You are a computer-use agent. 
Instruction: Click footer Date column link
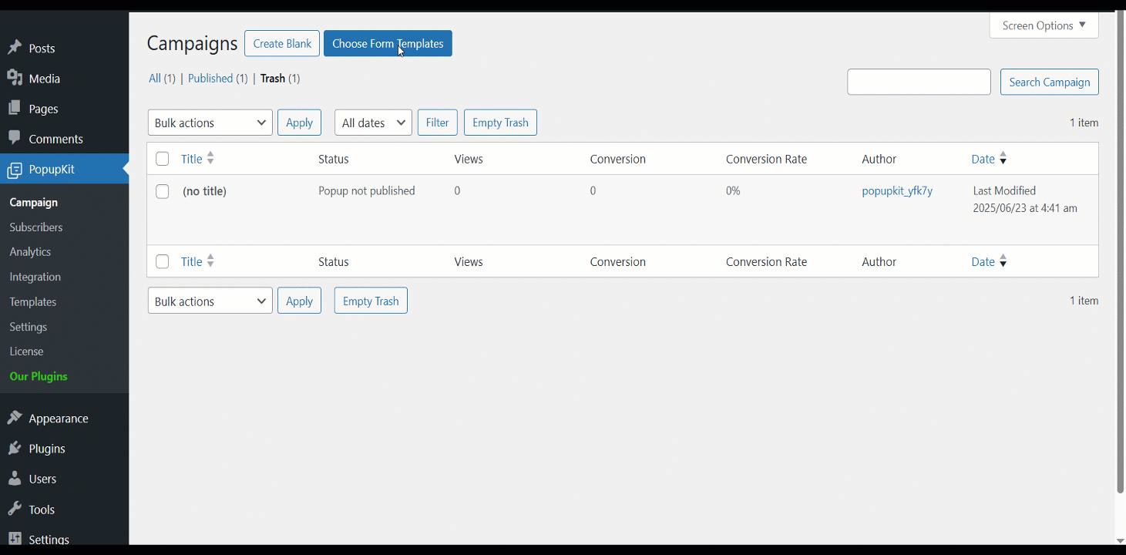tap(983, 261)
